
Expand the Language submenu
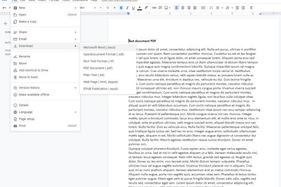tap(45, 112)
